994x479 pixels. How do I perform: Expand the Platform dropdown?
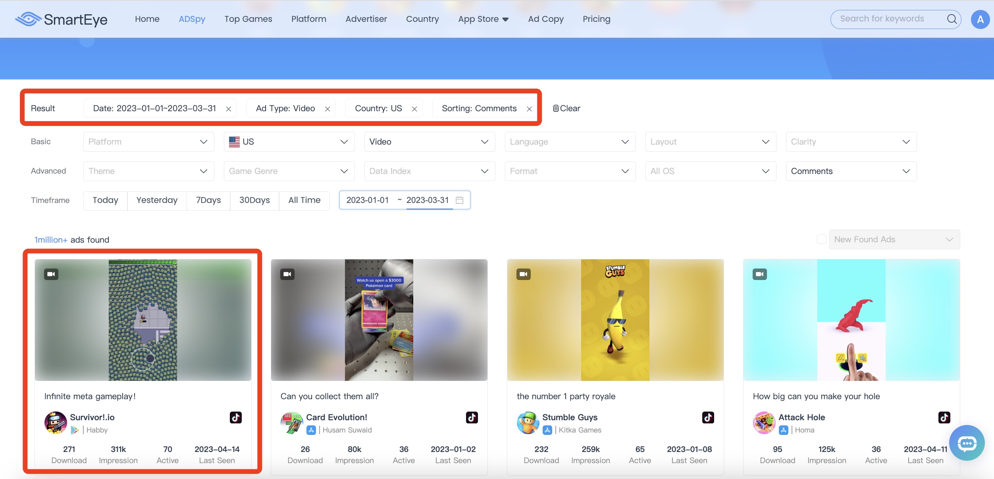tap(148, 142)
